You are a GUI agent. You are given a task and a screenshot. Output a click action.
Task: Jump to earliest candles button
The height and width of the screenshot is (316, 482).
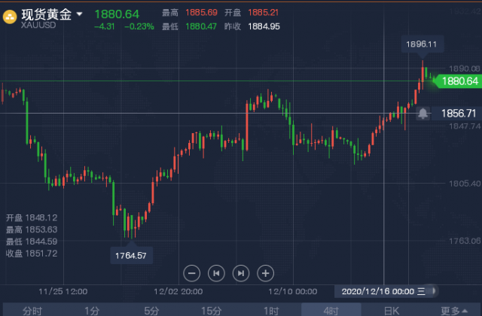[216, 273]
